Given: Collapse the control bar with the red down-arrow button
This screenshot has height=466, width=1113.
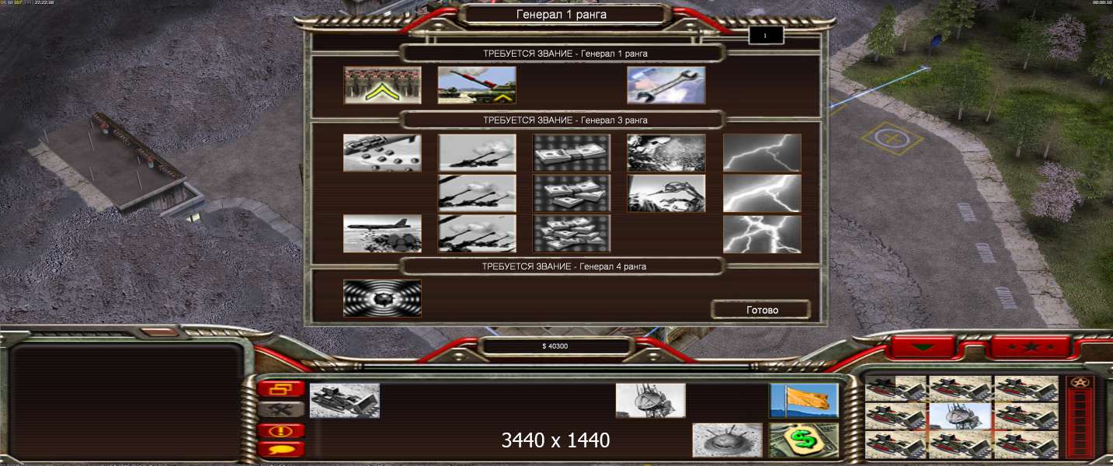Looking at the screenshot, I should 922,346.
